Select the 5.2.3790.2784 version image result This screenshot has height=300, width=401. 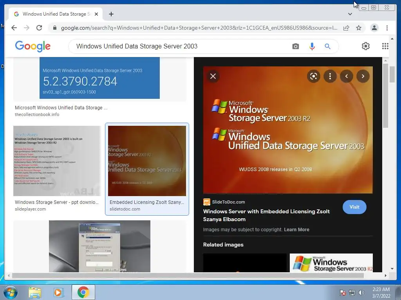coord(99,78)
